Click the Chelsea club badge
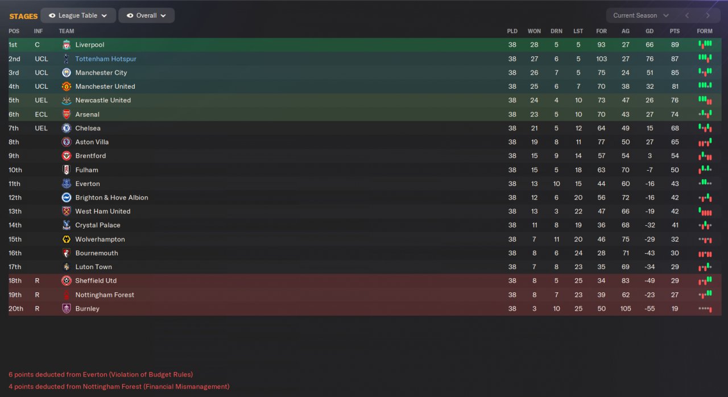728x397 pixels. [67, 129]
